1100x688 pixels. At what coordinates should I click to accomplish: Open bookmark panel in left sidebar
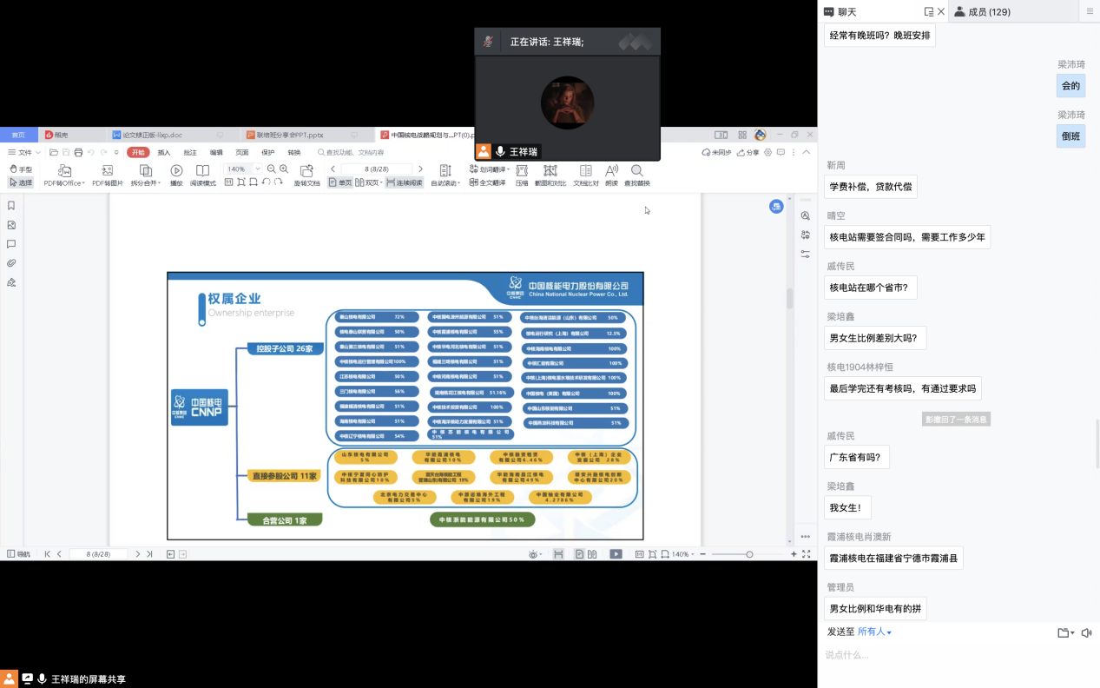pyautogui.click(x=11, y=206)
